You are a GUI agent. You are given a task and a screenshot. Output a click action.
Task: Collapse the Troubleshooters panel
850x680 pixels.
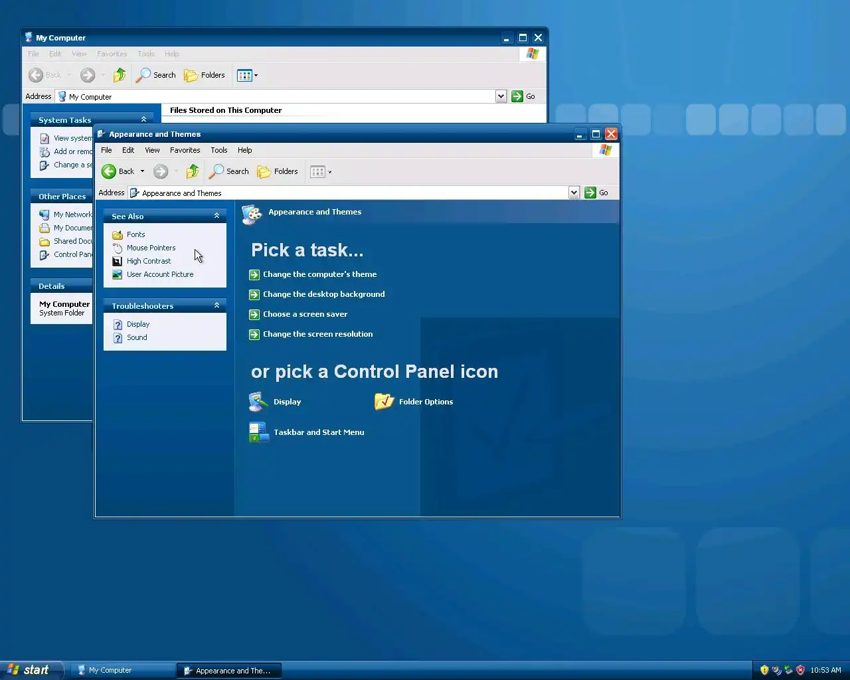coord(216,305)
